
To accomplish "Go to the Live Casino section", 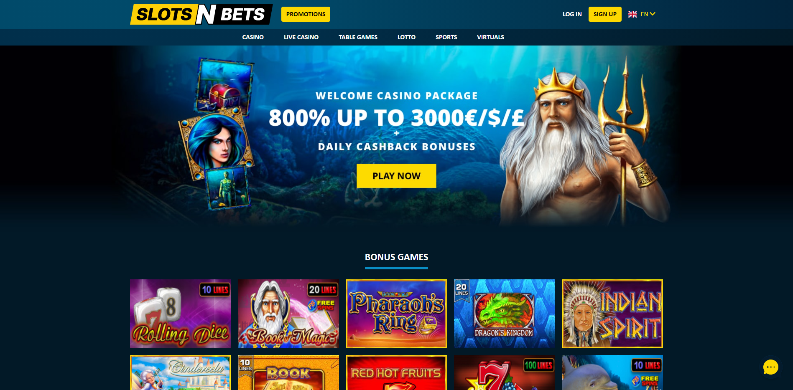I will click(301, 37).
